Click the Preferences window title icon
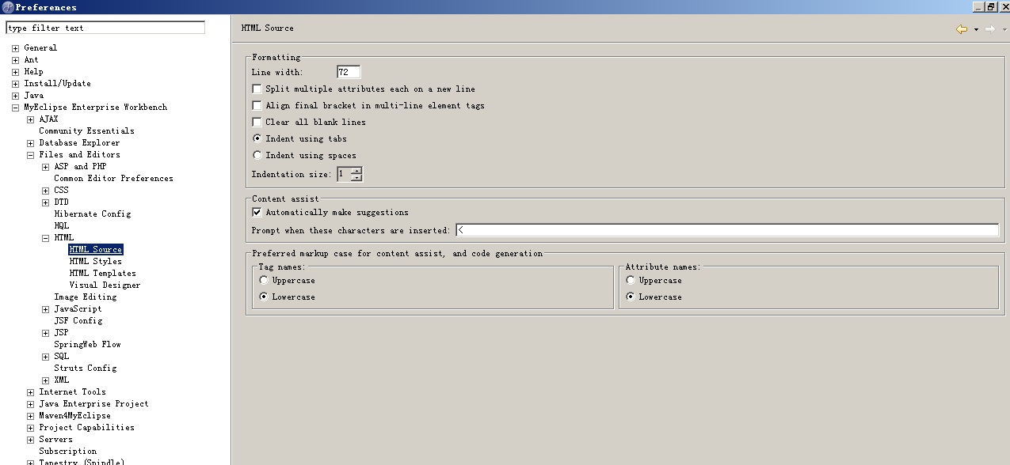 point(8,7)
